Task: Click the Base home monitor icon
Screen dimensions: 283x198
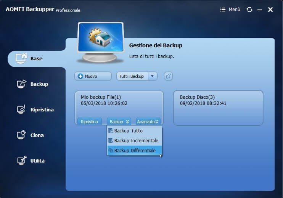Action: pos(21,58)
